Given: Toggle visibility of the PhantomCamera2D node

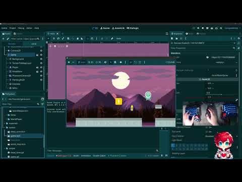Looking at the screenshot, I should click(x=41, y=76).
